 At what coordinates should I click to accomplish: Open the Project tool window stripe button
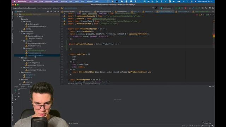click(13, 14)
